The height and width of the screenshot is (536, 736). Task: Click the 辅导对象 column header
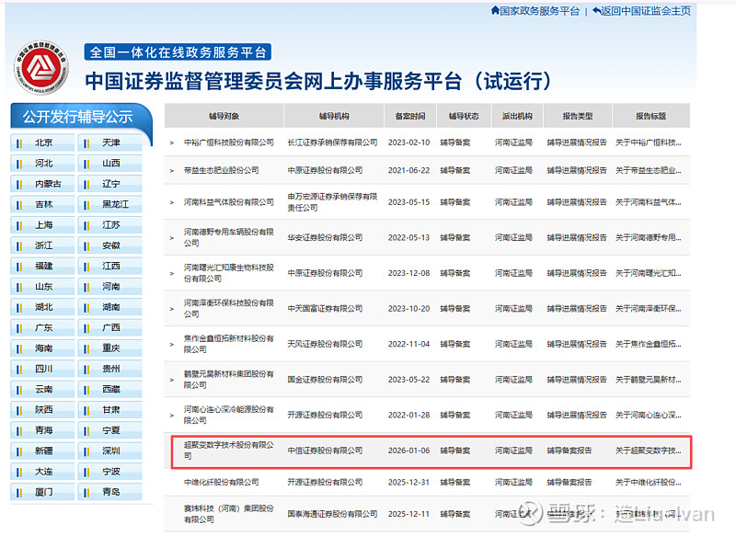[x=224, y=116]
